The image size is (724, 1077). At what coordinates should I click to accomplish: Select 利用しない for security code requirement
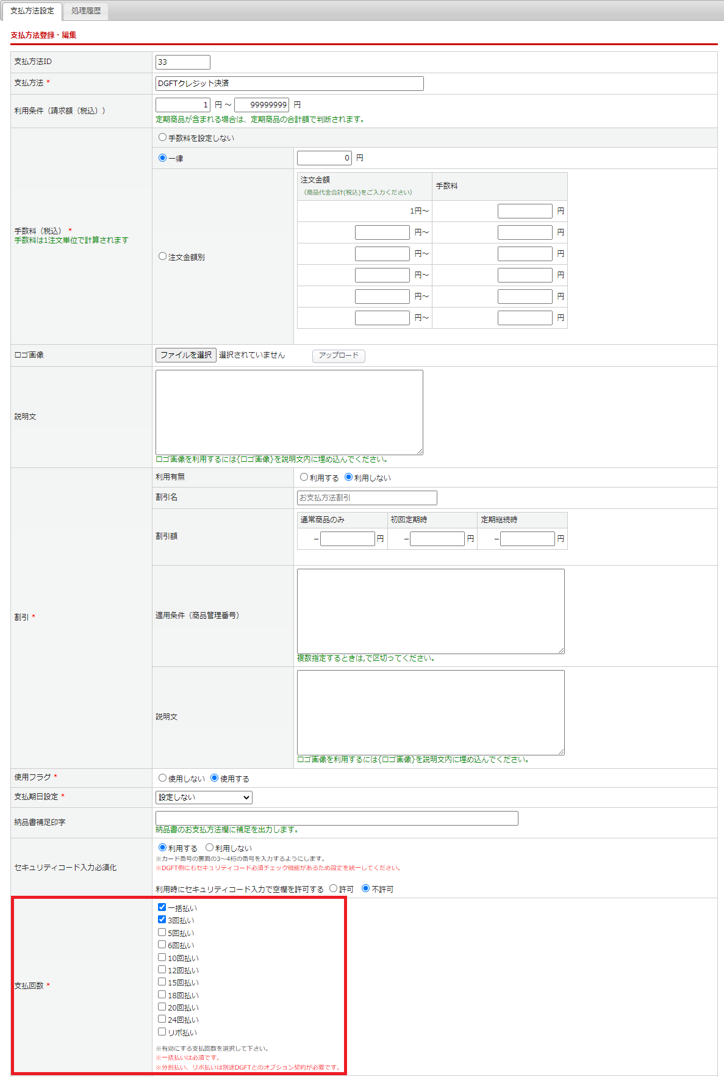pyautogui.click(x=210, y=848)
